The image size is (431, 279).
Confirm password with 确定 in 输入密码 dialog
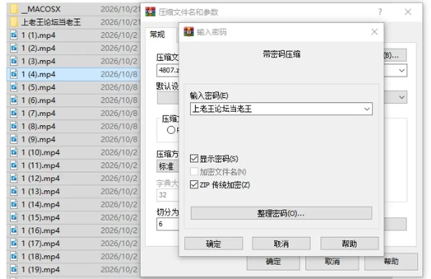[x=214, y=243]
